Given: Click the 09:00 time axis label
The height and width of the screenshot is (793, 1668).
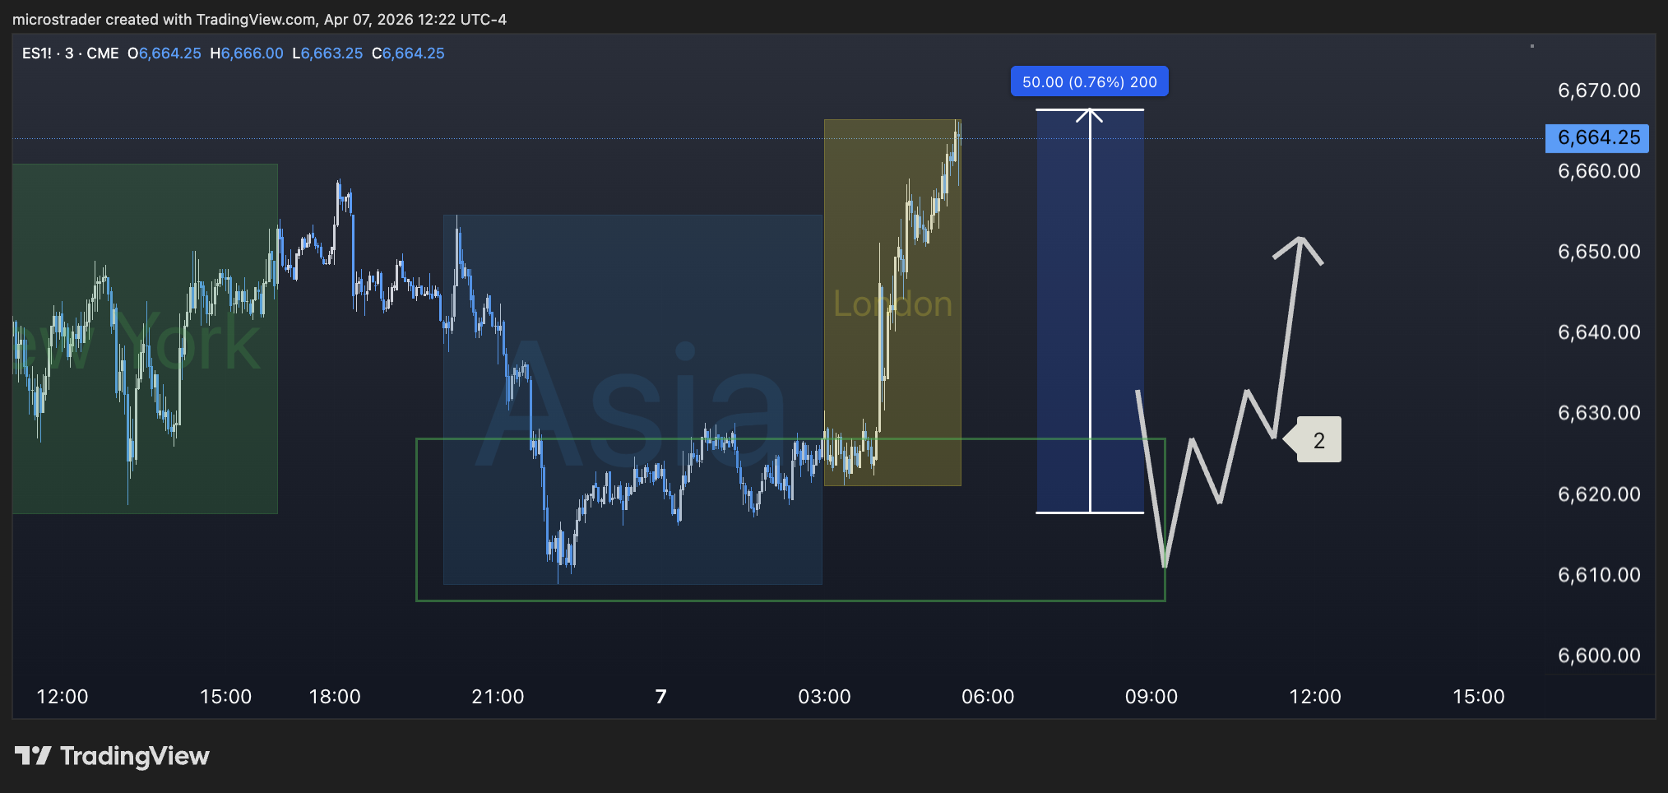Looking at the screenshot, I should click(1151, 697).
